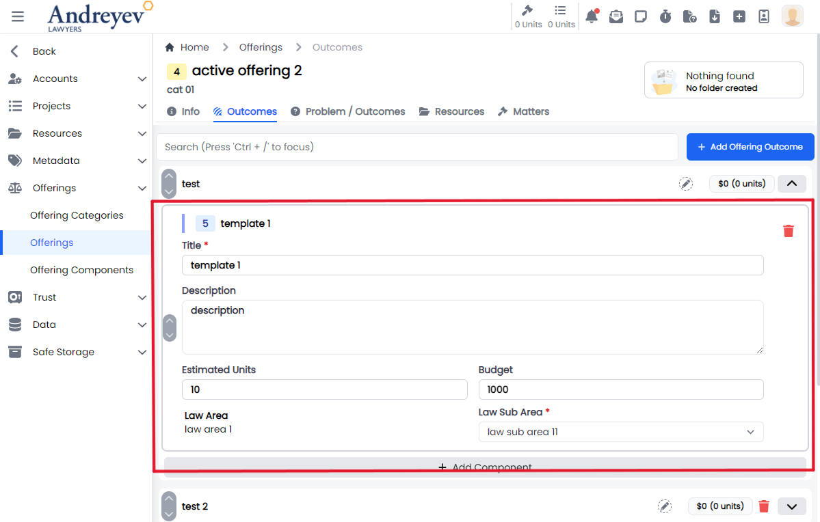Screen dimensions: 820x522
Task: Open the notifications bell icon
Action: tap(592, 16)
